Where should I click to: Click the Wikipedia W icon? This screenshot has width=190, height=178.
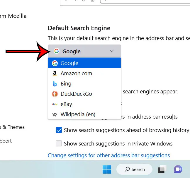[x=55, y=114]
